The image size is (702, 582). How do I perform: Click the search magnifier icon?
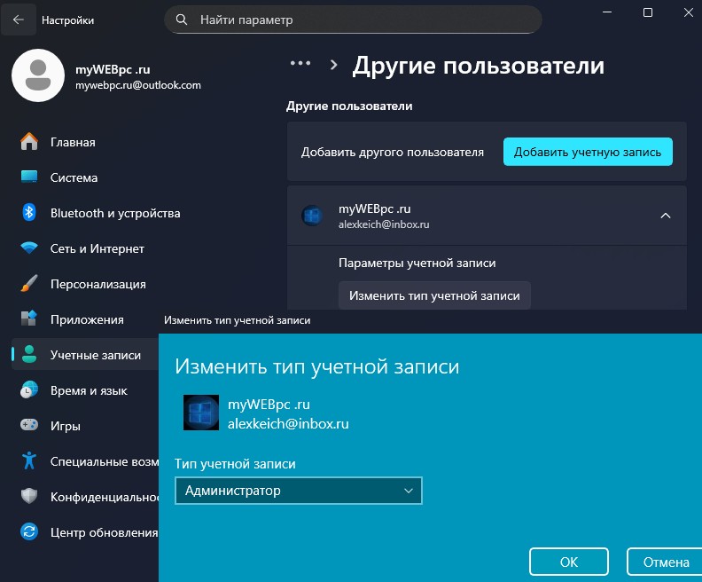(182, 20)
